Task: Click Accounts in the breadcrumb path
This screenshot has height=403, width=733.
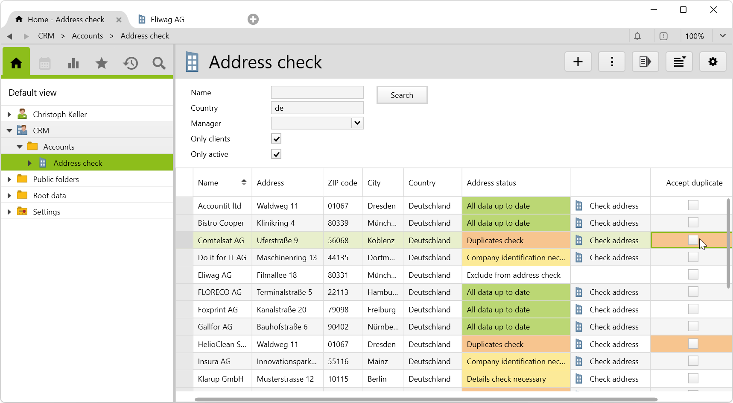Action: pos(87,36)
